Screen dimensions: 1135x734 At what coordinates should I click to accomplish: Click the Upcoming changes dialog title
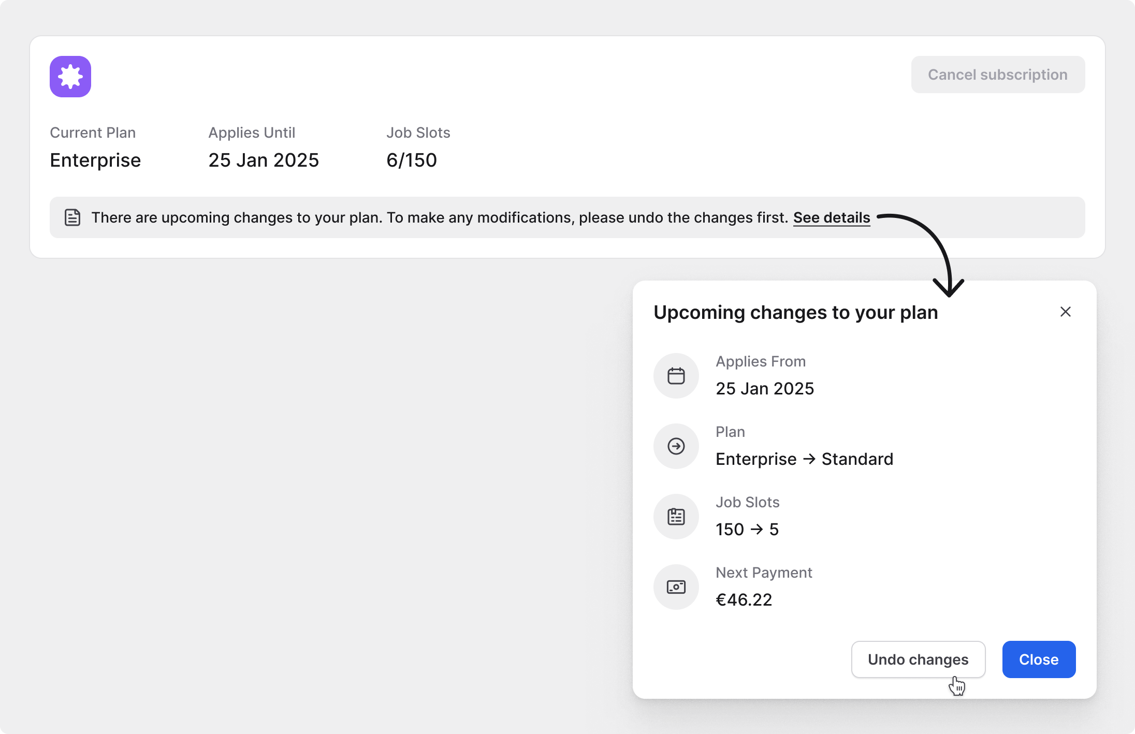795,313
